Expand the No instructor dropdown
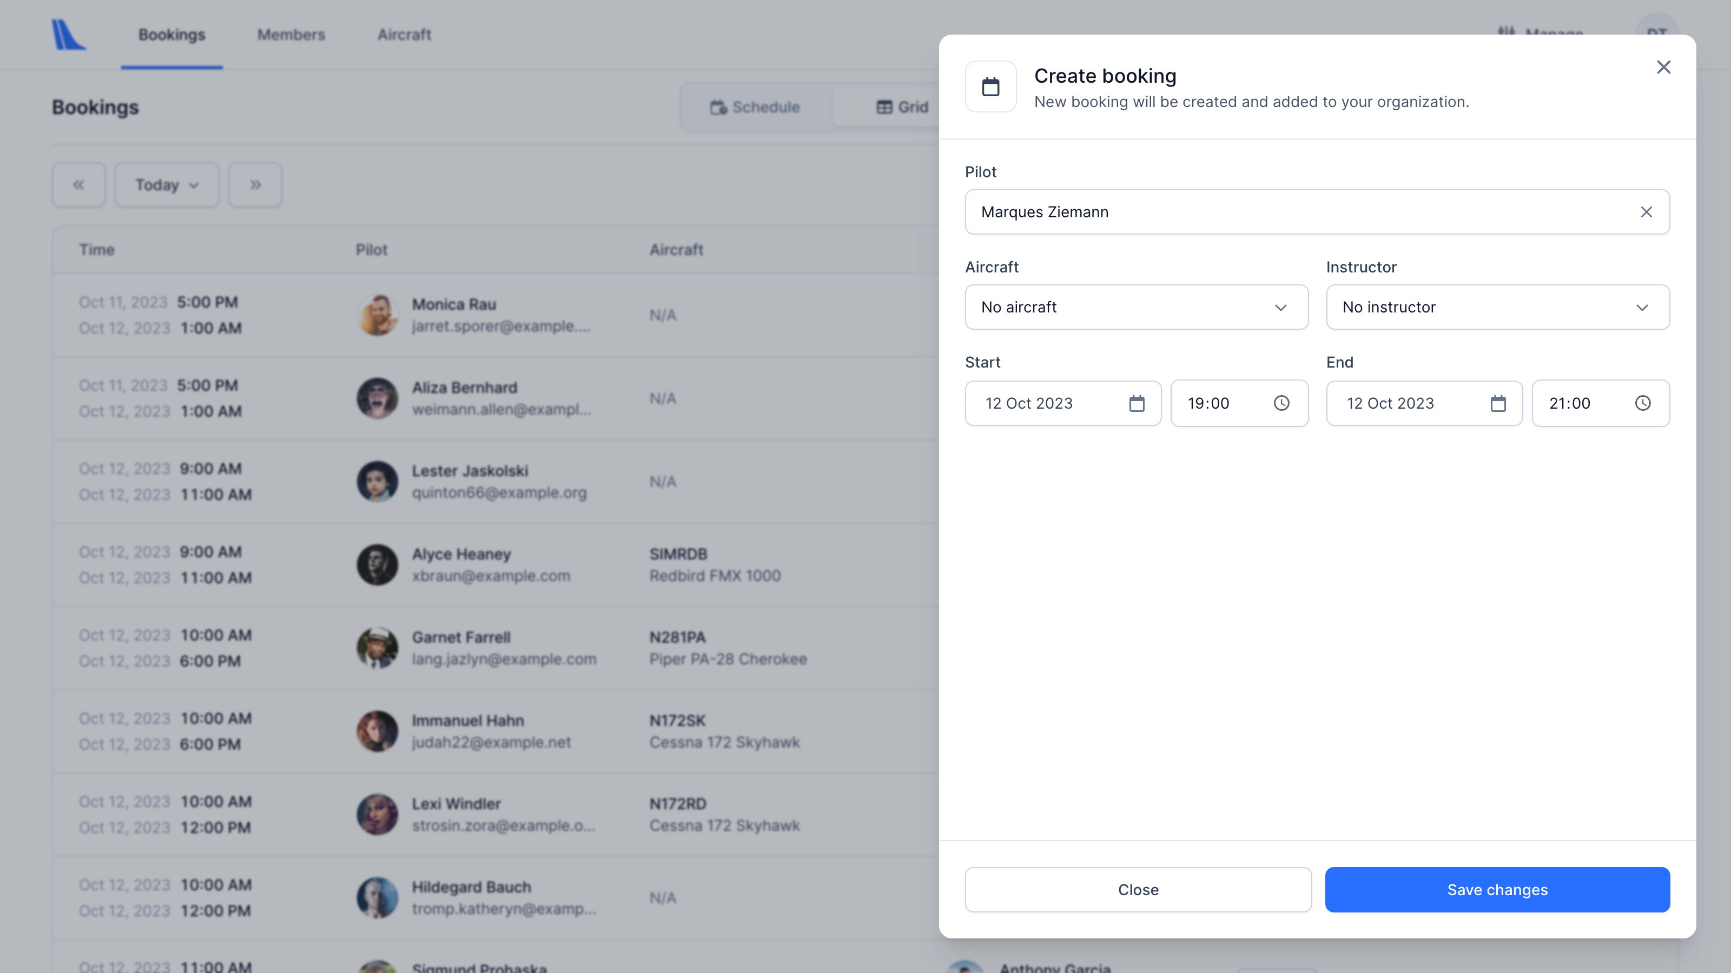 coord(1497,308)
